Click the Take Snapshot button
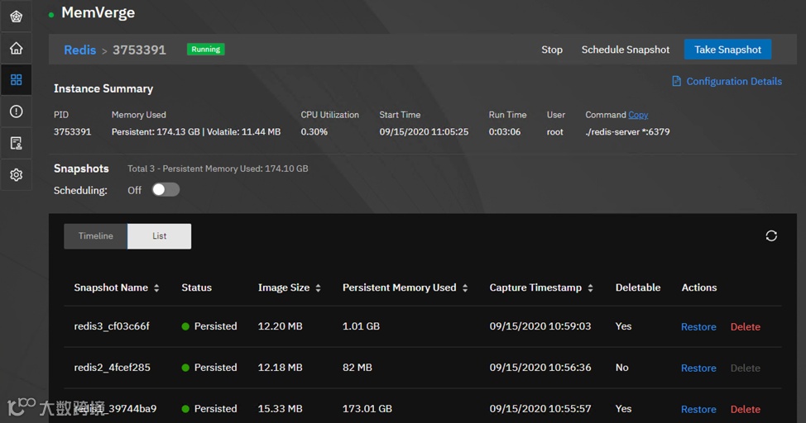Viewport: 806px width, 423px height. pyautogui.click(x=727, y=50)
